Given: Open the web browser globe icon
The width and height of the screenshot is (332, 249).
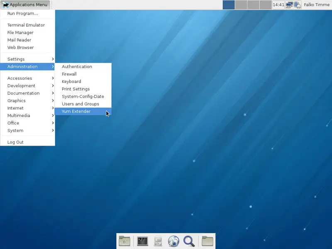Looking at the screenshot, I should [173, 241].
